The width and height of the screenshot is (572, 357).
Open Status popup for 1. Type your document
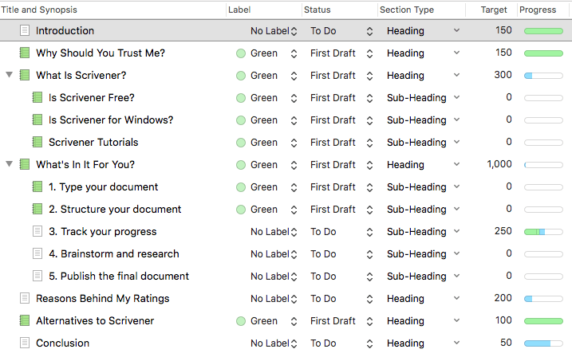[x=369, y=187]
